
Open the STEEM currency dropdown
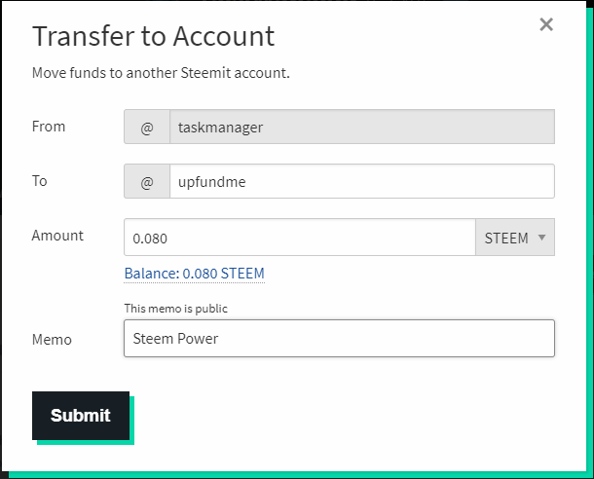514,238
